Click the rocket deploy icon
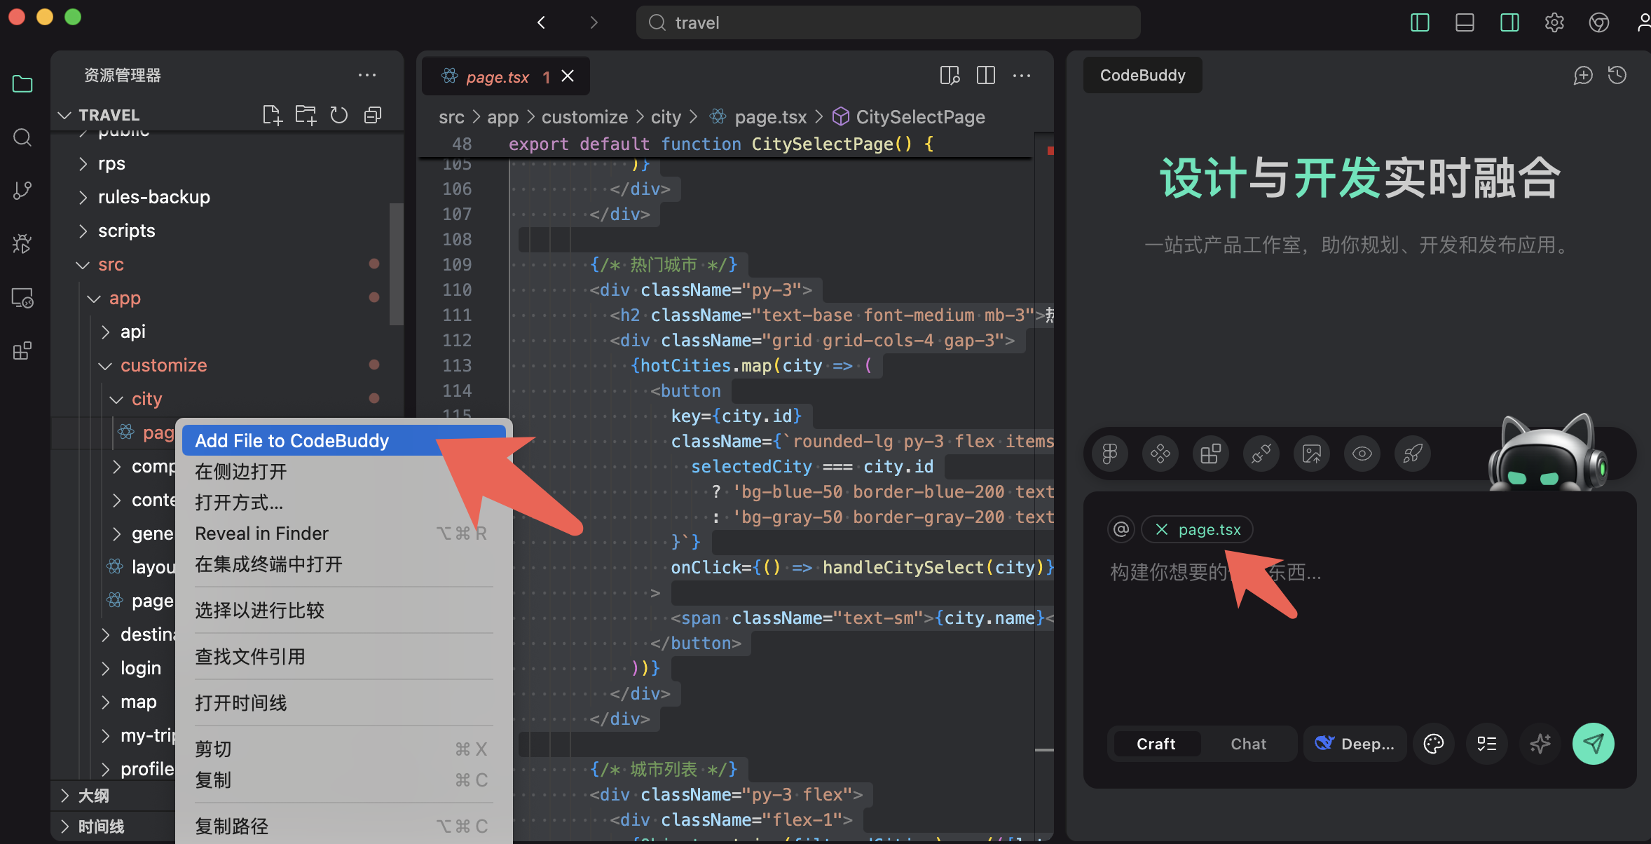Viewport: 1651px width, 844px height. [1412, 454]
